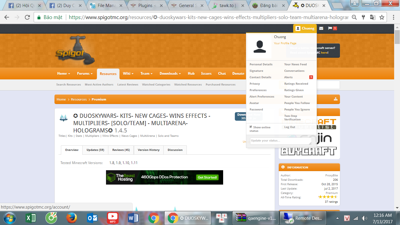The height and width of the screenshot is (225, 400).
Task: Expand the Home menu dropdown
Action: pyautogui.click(x=64, y=74)
